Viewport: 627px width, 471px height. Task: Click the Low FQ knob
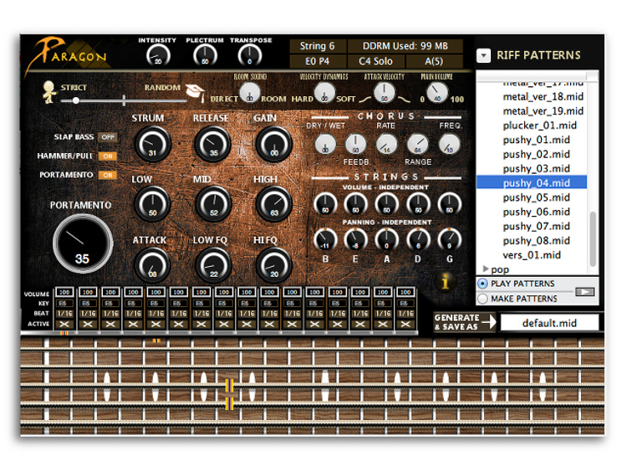coord(213,265)
